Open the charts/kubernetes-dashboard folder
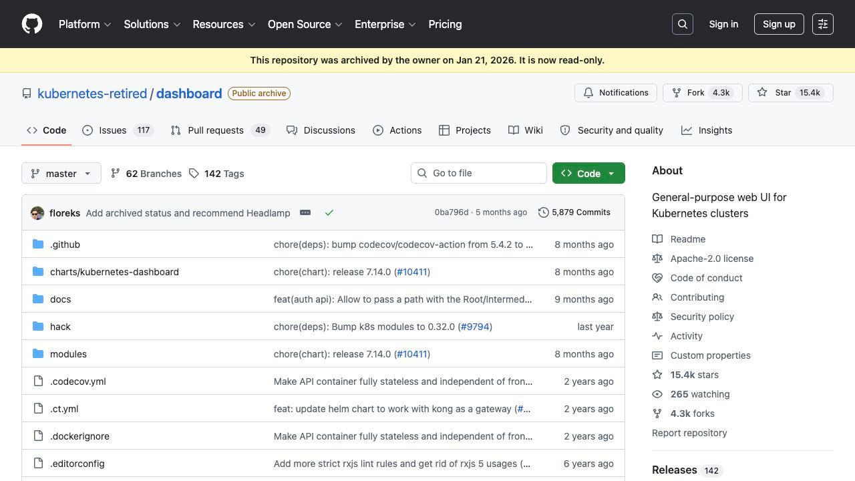Image resolution: width=855 pixels, height=481 pixels. 114,272
